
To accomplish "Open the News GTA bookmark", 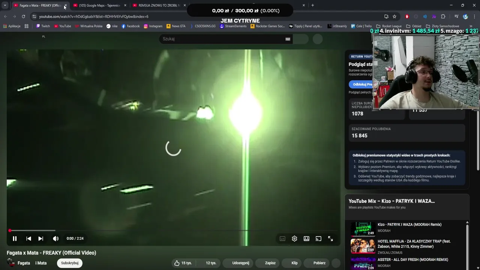I will point(176,26).
